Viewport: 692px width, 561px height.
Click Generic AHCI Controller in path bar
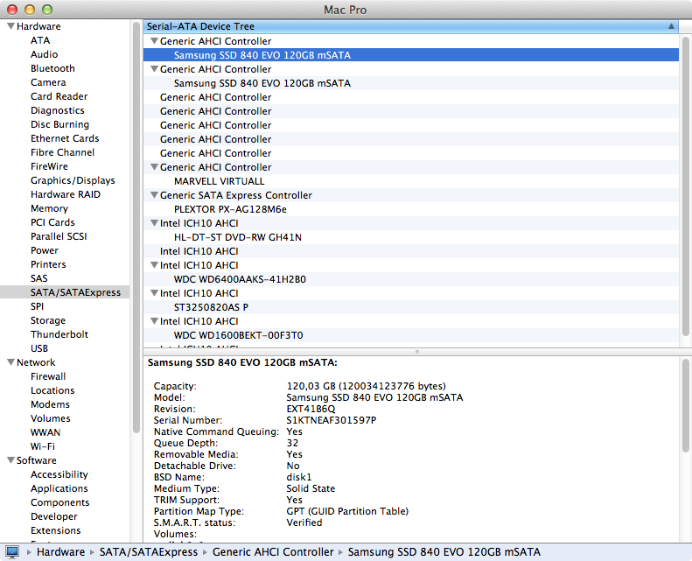tap(273, 552)
